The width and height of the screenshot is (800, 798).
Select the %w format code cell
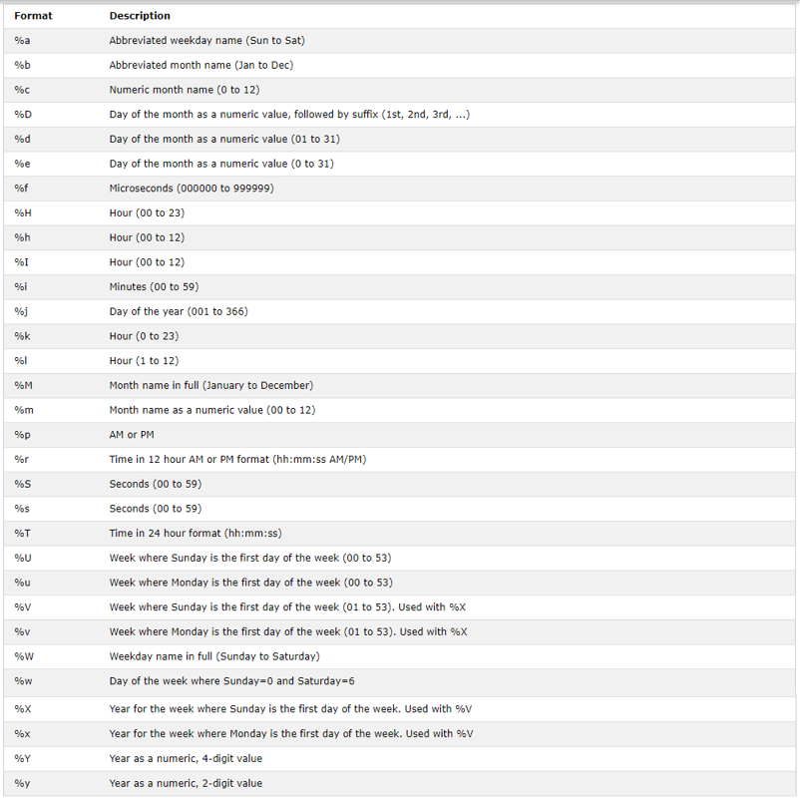23,681
